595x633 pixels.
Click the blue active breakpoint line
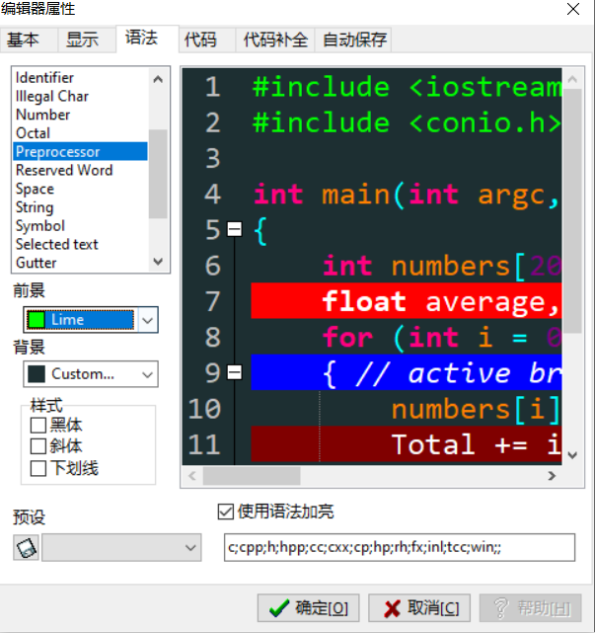click(x=407, y=372)
